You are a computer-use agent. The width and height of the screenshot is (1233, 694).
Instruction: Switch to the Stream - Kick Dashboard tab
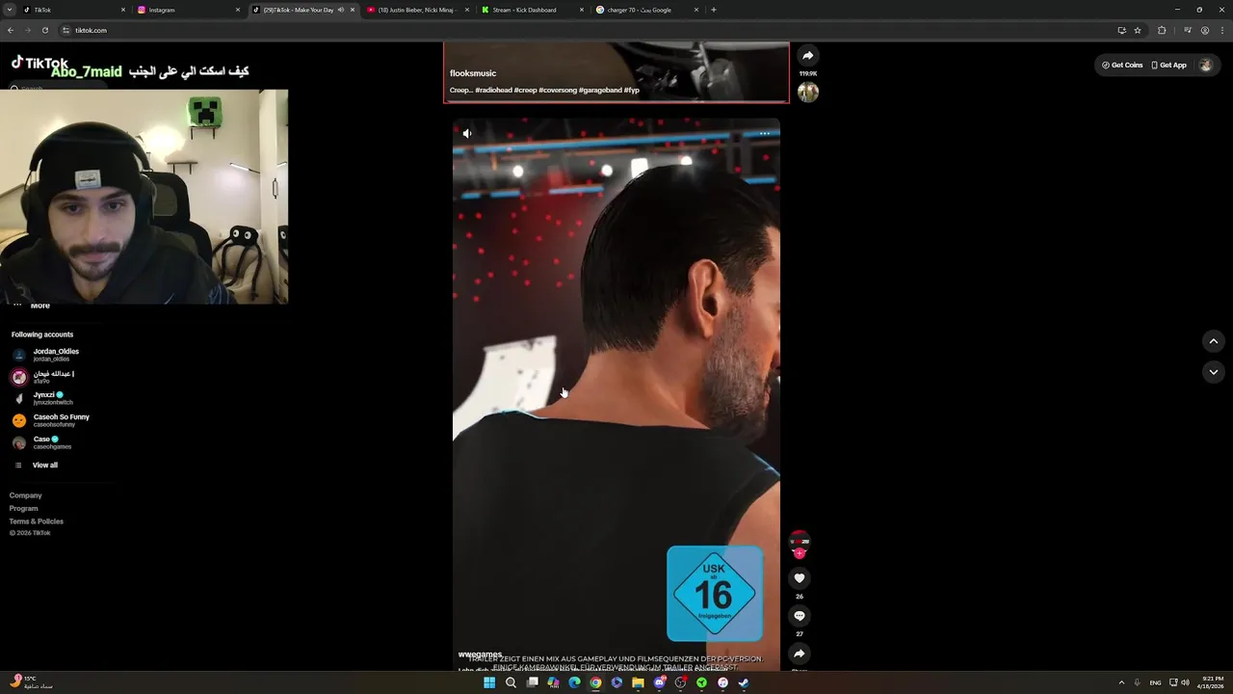(532, 10)
